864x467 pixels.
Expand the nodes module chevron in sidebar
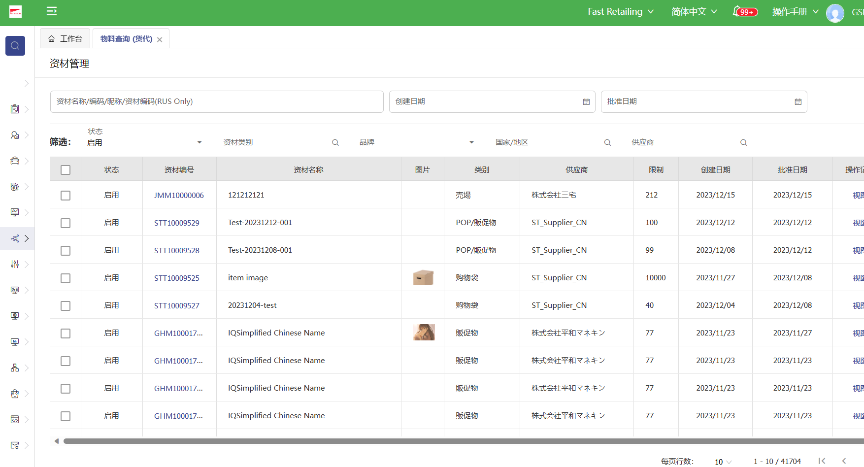[x=27, y=238]
